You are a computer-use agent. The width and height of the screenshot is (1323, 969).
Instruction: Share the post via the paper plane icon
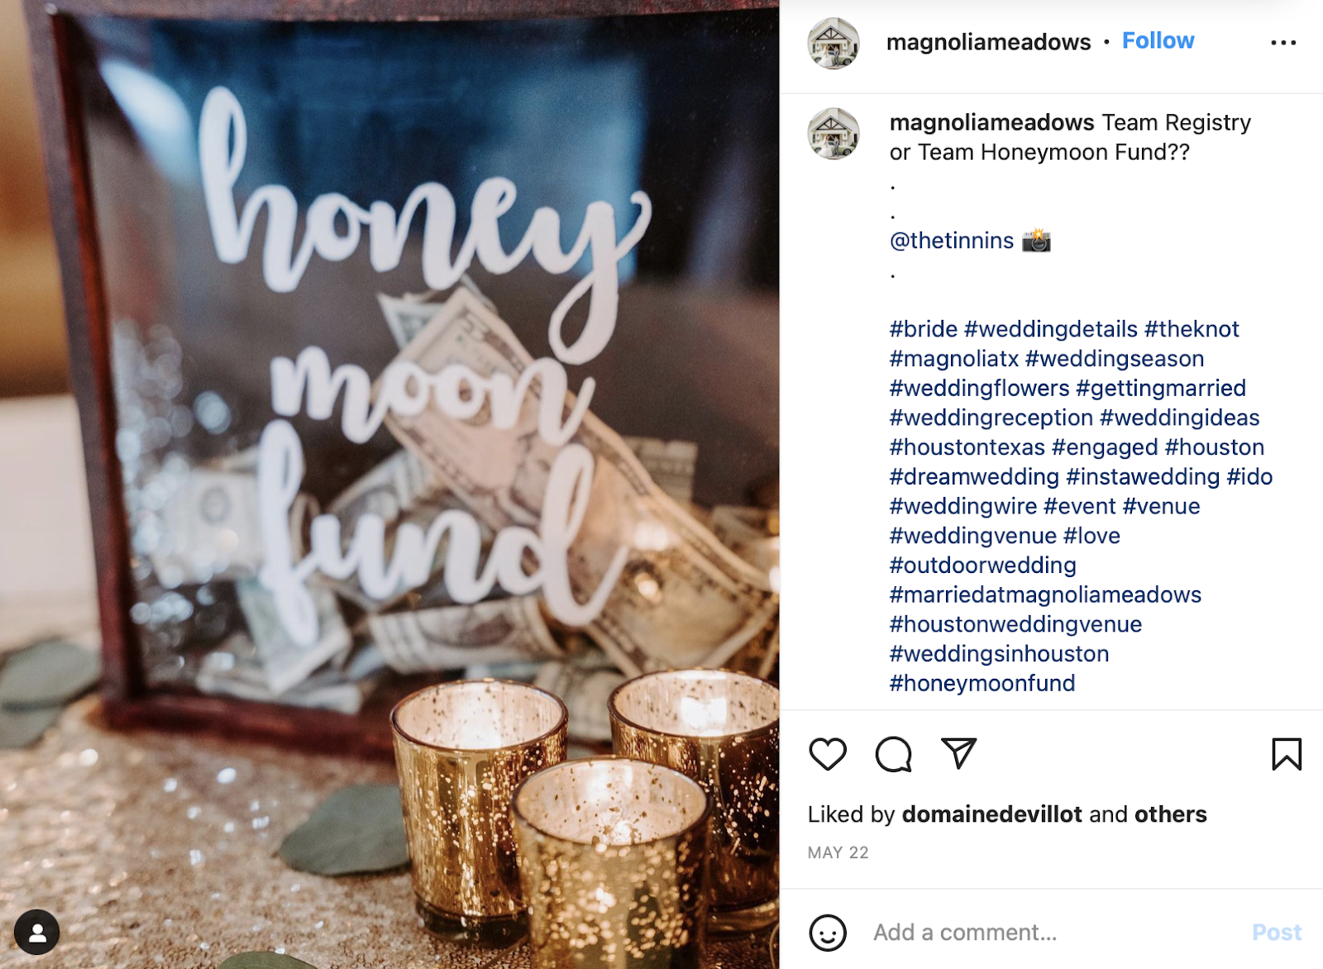click(x=959, y=752)
